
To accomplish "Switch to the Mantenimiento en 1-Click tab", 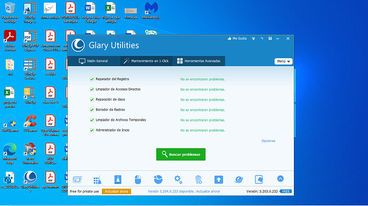I will [x=146, y=61].
